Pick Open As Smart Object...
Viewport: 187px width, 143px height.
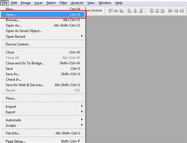tap(43, 31)
